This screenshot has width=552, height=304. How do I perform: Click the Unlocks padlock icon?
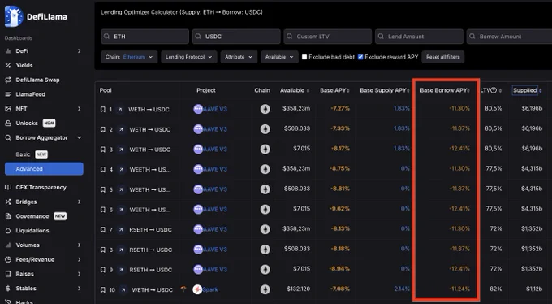coord(8,123)
